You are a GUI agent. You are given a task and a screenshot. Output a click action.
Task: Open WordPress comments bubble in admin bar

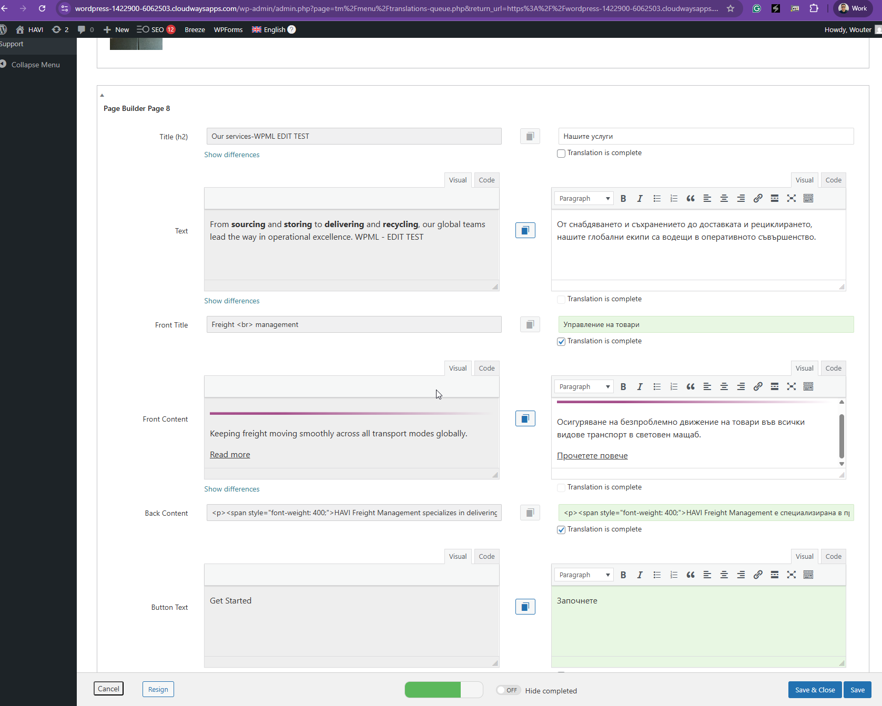coord(86,29)
